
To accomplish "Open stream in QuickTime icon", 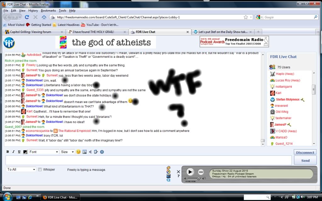I will 169,180.
